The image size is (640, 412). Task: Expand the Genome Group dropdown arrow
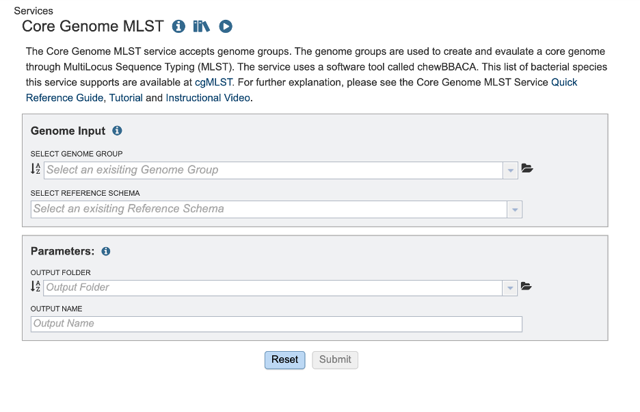point(509,170)
